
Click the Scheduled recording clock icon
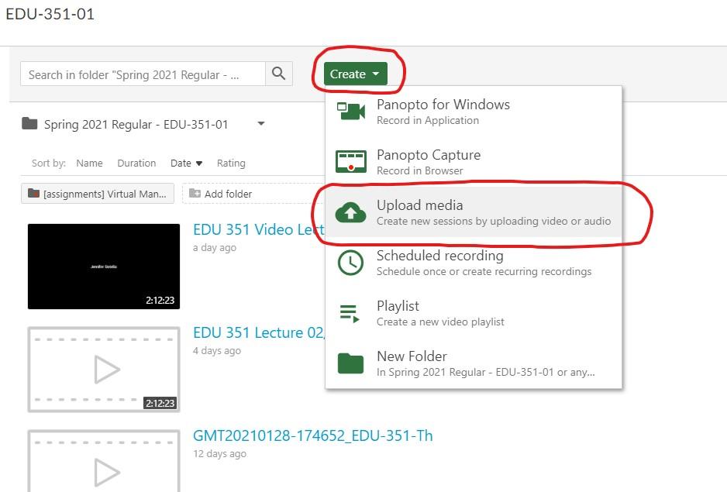tap(350, 263)
